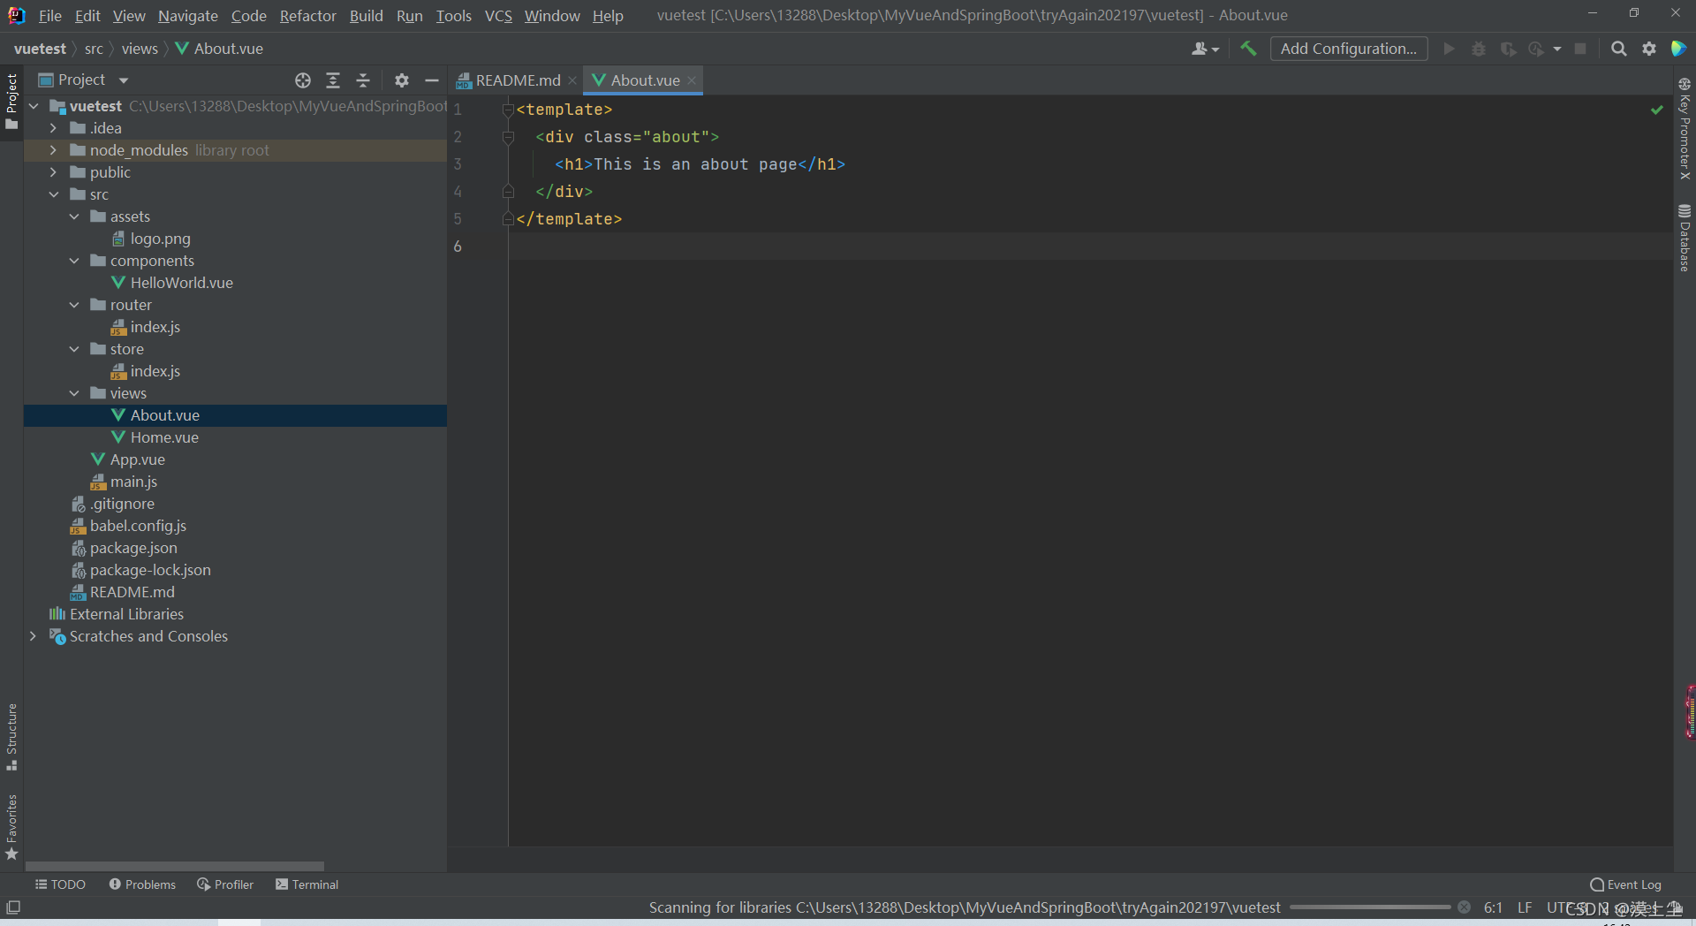Select opened file locate target icon
This screenshot has height=926, width=1696.
click(303, 80)
